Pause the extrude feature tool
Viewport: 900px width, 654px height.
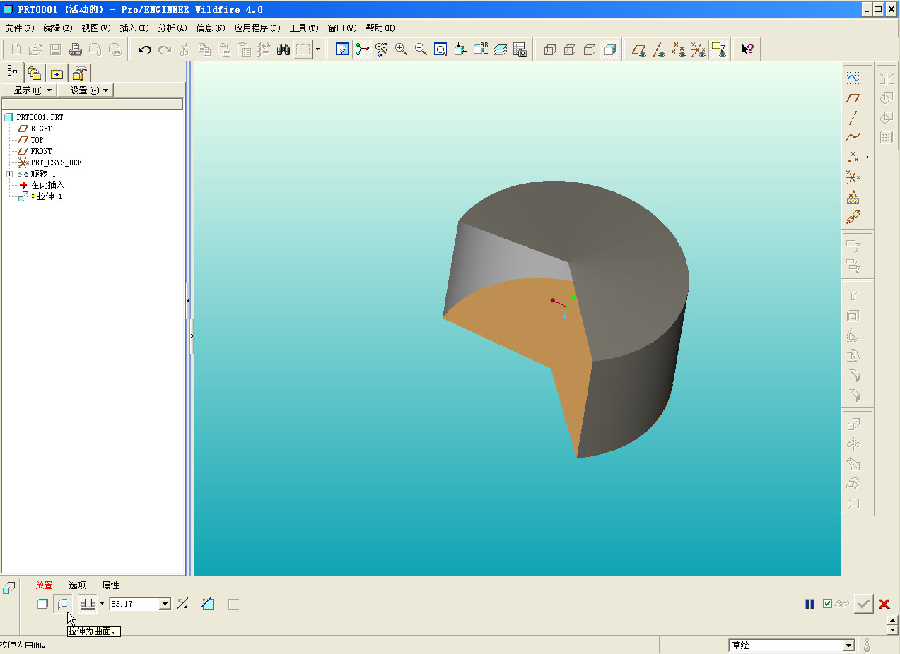[x=810, y=604]
